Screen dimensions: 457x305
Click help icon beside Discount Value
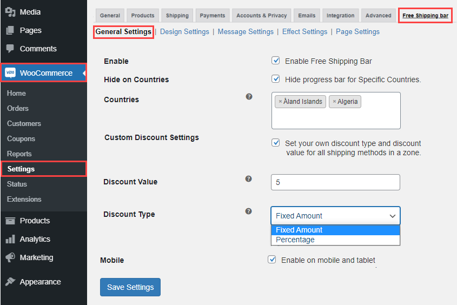(x=249, y=178)
